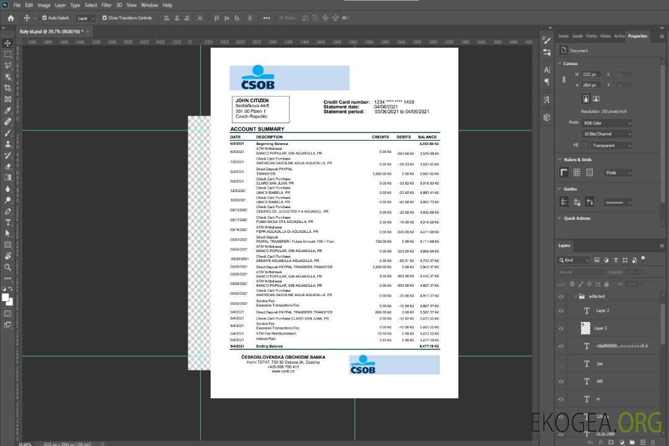
Task: Switch to the Swatches panel tab
Action: pos(563,37)
